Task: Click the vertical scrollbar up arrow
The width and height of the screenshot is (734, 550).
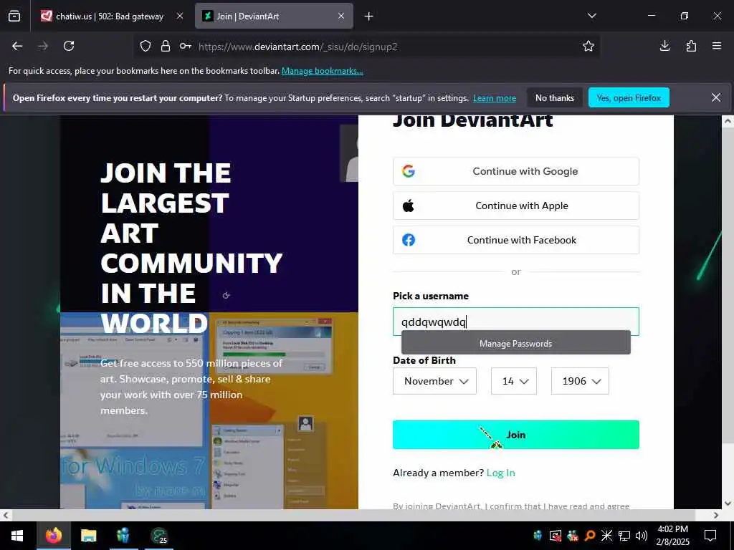Action: coord(728,120)
